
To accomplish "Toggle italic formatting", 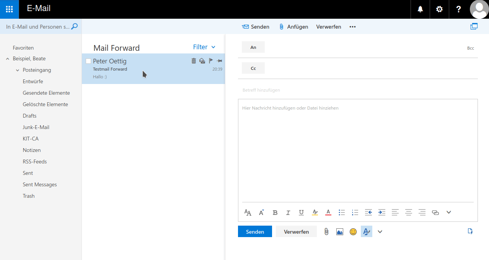I will point(288,213).
